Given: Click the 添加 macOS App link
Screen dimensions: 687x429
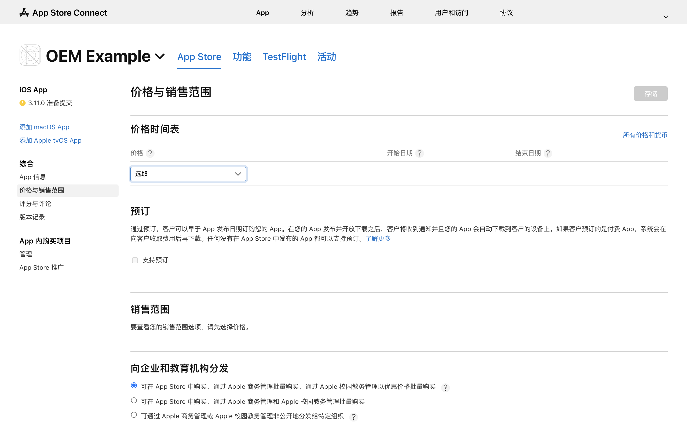Looking at the screenshot, I should (44, 127).
